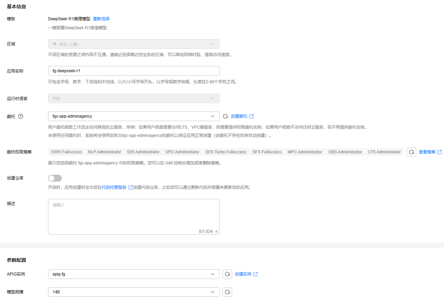Refresh the APIG实例 list
Viewport: 444px width, 302px height.
pyautogui.click(x=227, y=274)
